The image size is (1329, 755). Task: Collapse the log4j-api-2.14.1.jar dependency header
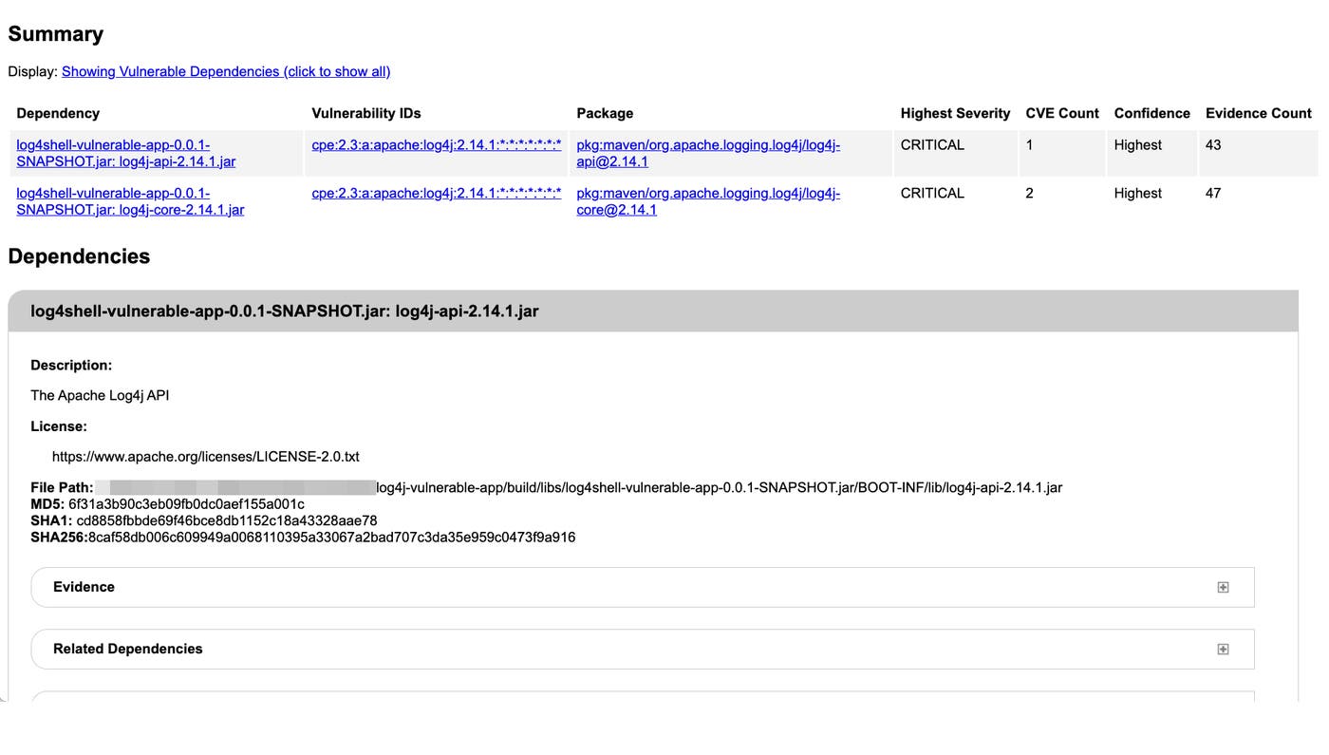pyautogui.click(x=285, y=311)
